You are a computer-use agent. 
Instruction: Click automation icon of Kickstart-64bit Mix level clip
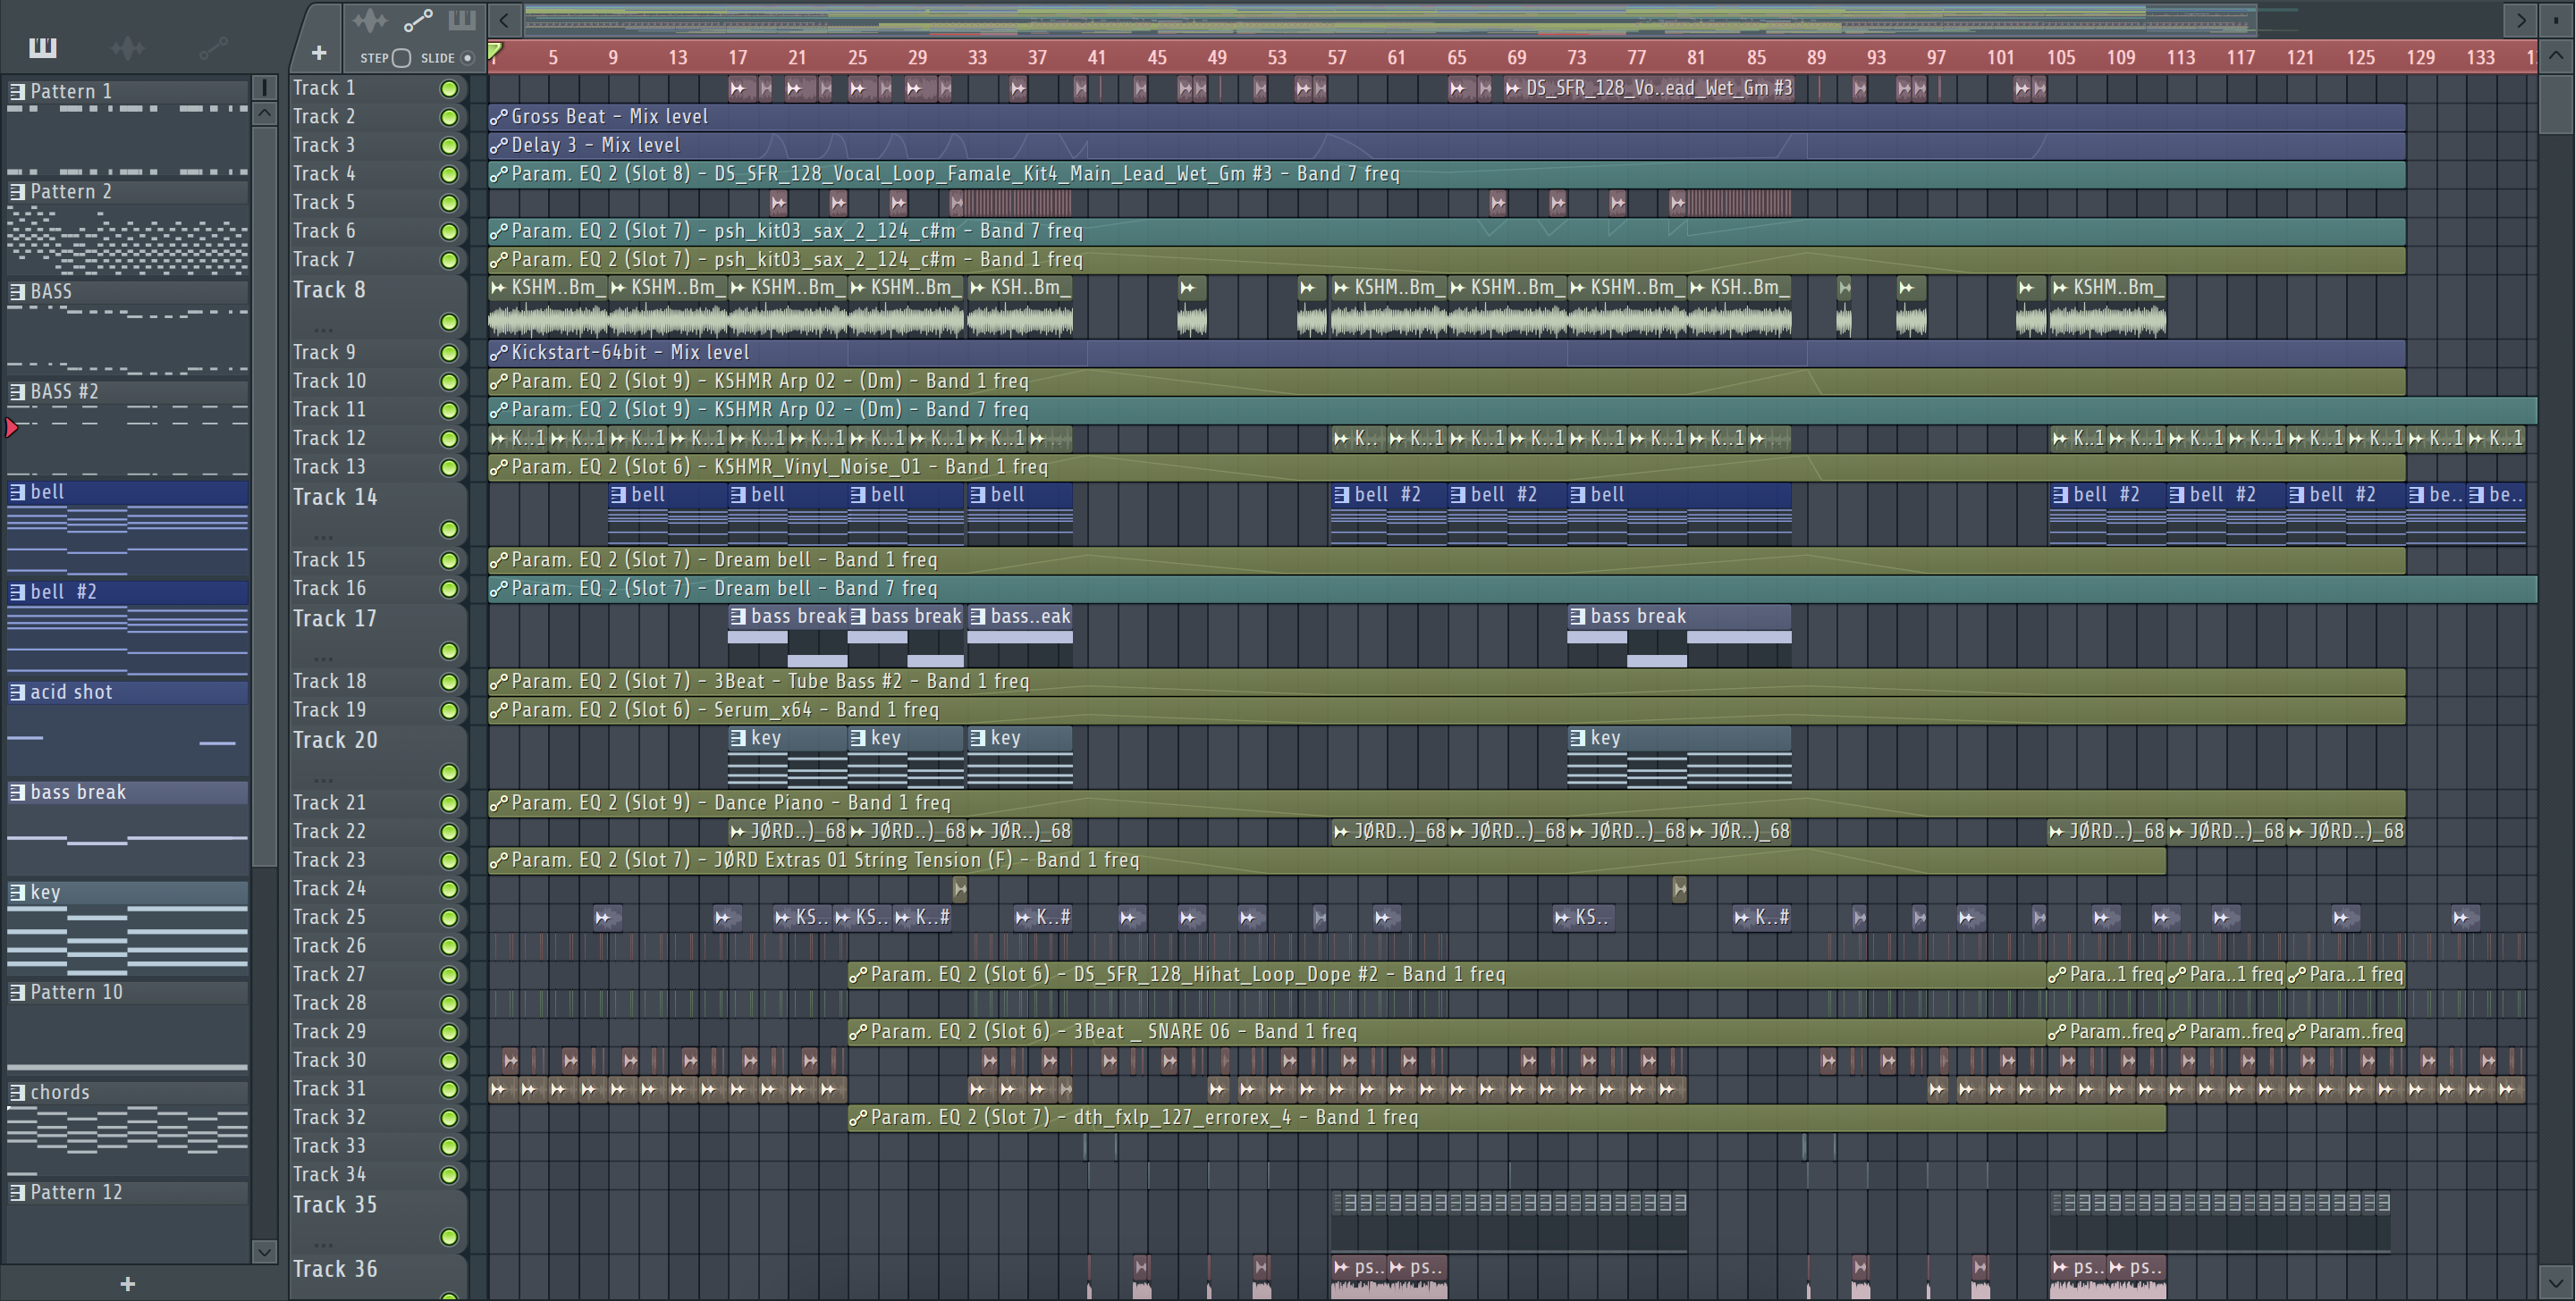tap(499, 353)
